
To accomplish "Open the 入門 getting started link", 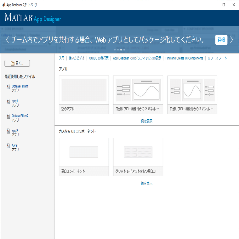I will pyautogui.click(x=62, y=58).
